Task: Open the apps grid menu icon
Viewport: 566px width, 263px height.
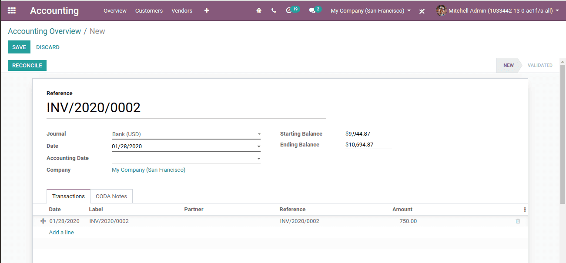Action: (x=12, y=10)
